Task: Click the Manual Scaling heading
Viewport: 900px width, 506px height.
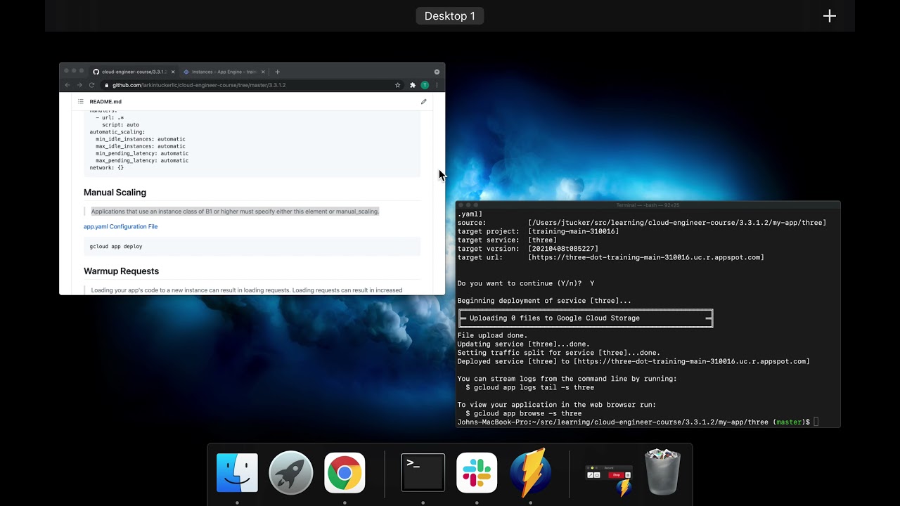Action: [115, 193]
